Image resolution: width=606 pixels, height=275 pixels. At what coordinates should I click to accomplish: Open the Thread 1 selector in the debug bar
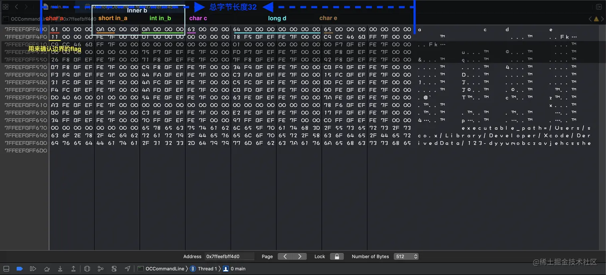[204, 269]
